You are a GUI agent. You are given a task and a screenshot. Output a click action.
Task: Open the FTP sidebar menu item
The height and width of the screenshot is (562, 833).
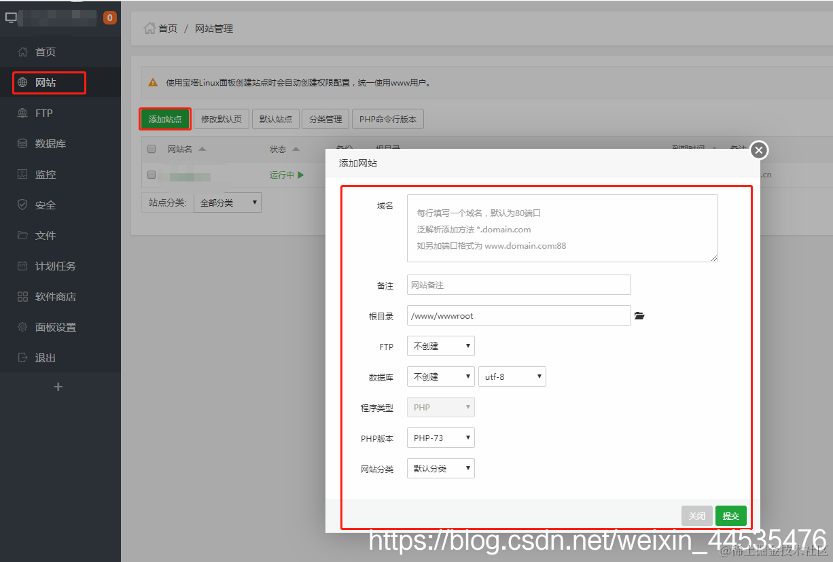point(60,113)
